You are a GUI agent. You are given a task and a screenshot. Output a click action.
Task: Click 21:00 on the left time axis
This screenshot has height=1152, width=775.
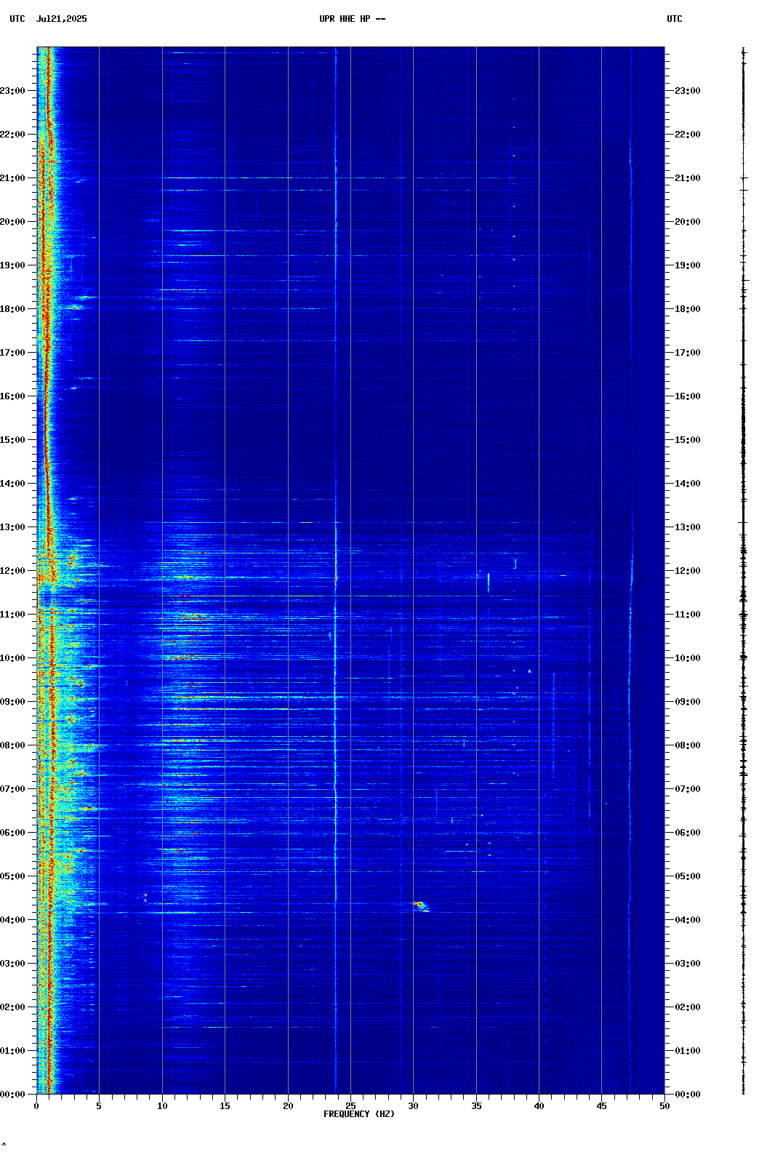(12, 178)
